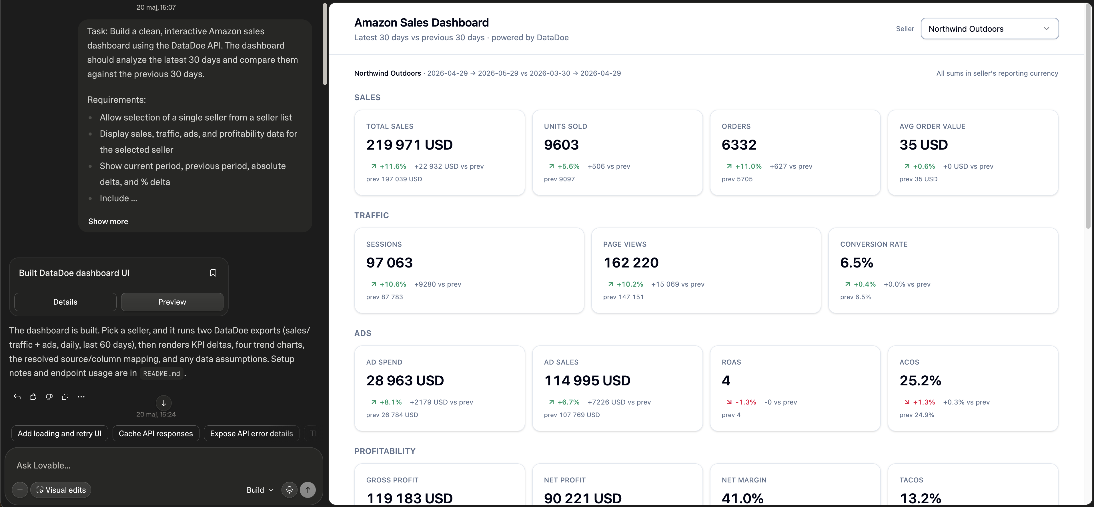Click the chat panel vertical scrollbar
Screen dimensions: 1094x507
[x=325, y=44]
